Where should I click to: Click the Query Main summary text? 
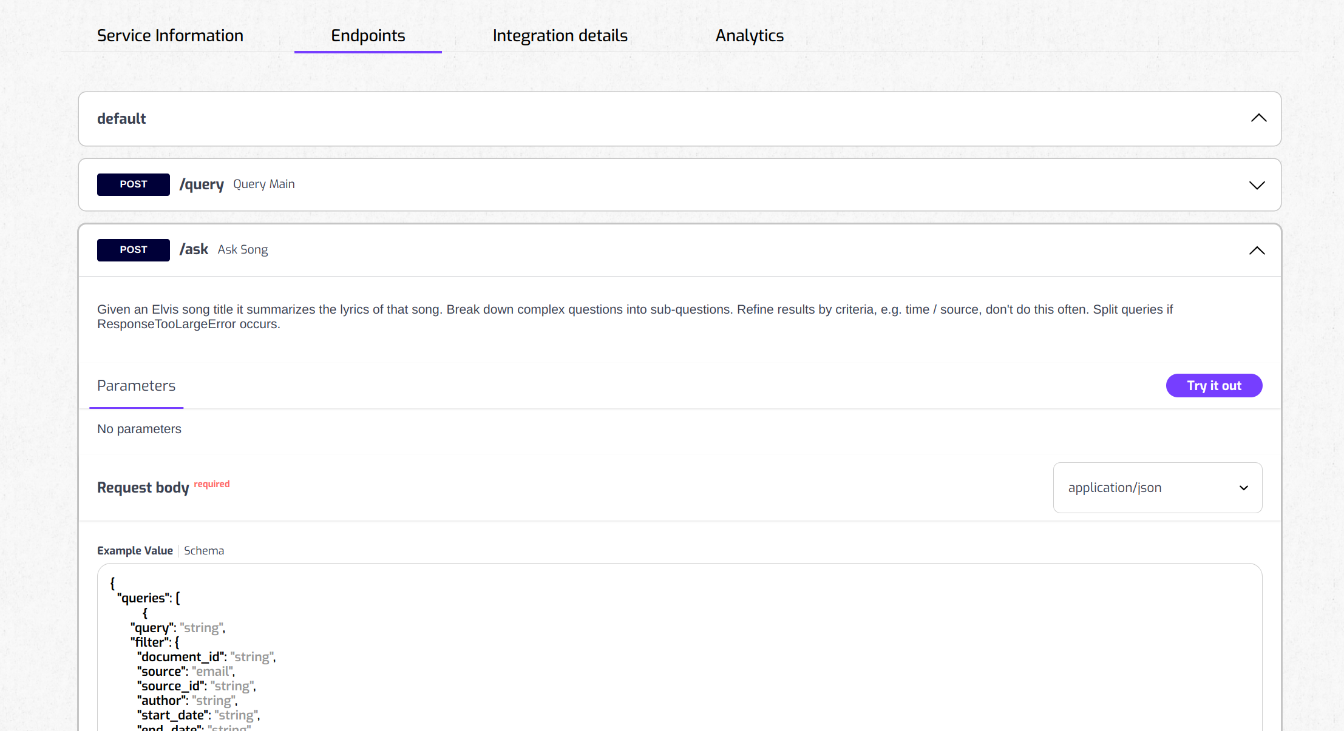click(x=264, y=184)
